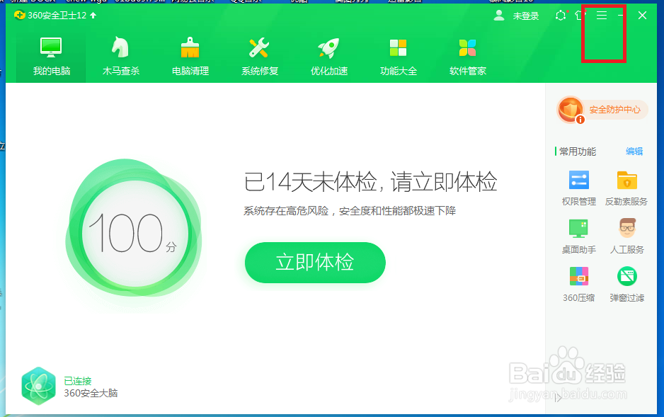Open the 我的电脑 tab
The height and width of the screenshot is (417, 664).
[x=51, y=57]
